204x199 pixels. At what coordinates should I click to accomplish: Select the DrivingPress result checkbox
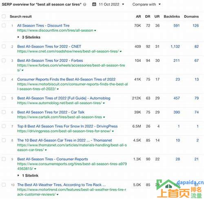click(x=4, y=126)
